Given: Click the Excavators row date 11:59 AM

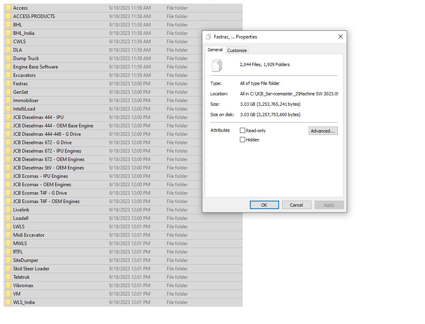Looking at the screenshot, I should [x=130, y=75].
